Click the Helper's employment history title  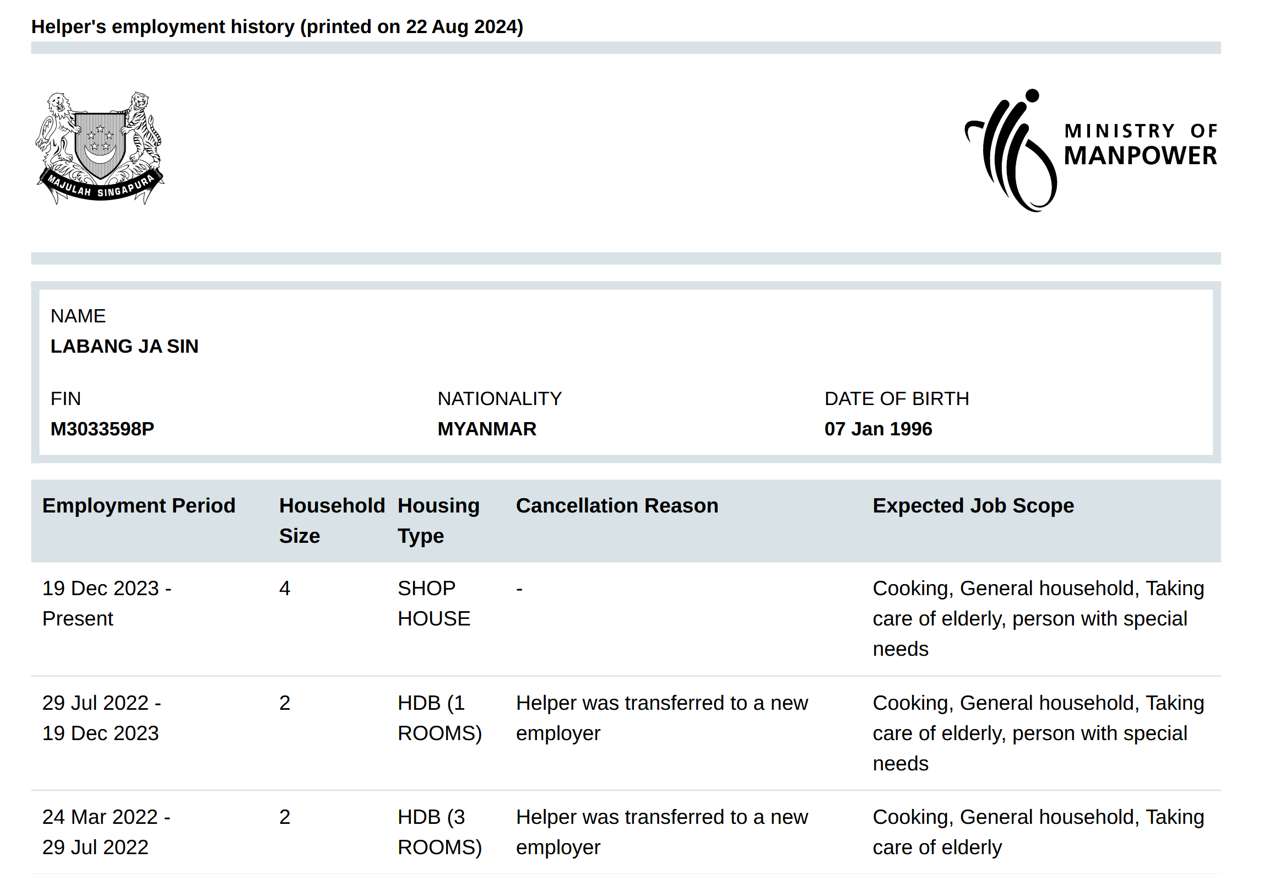pyautogui.click(x=278, y=26)
